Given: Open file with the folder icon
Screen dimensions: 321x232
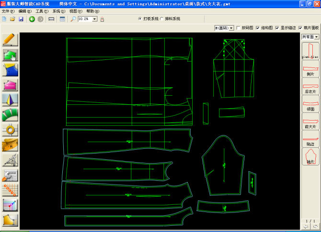Looking at the screenshot, I should [x=12, y=19].
